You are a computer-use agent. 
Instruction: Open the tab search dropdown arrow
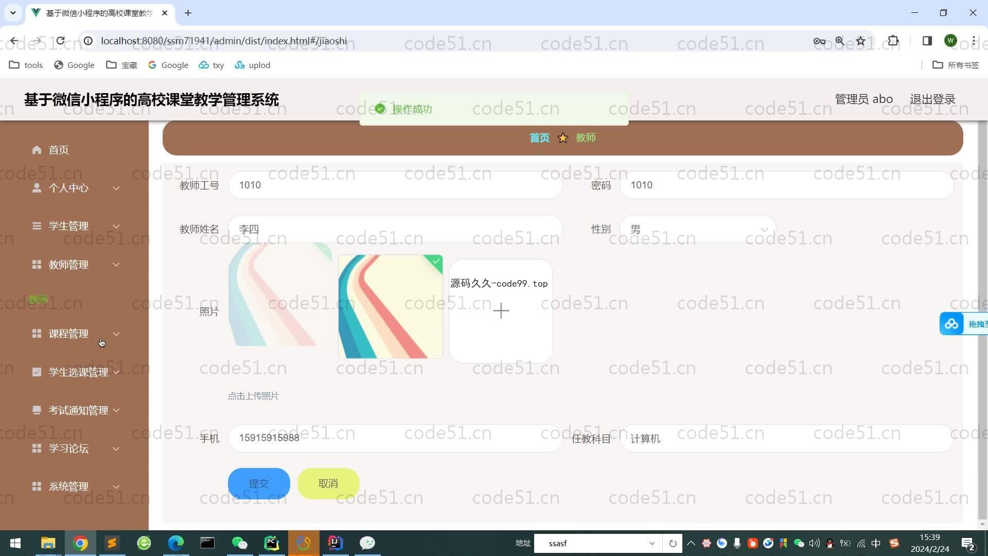click(13, 13)
